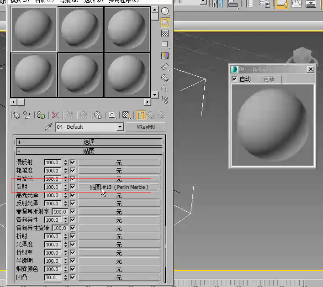Toggle Show Shaded Material in Viewport

(126, 115)
